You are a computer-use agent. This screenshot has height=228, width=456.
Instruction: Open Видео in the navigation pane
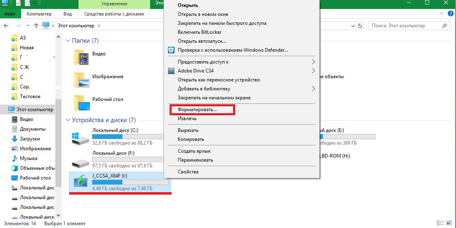(x=27, y=119)
